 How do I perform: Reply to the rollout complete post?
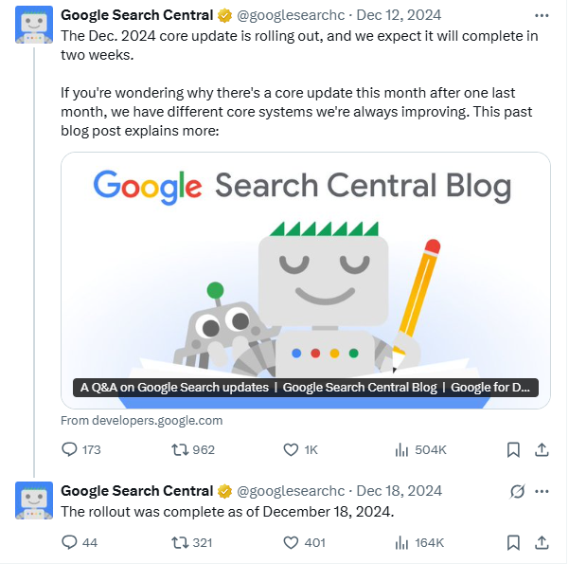point(70,542)
